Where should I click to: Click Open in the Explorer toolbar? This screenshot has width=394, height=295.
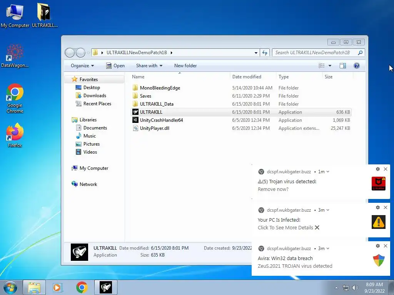click(x=115, y=66)
